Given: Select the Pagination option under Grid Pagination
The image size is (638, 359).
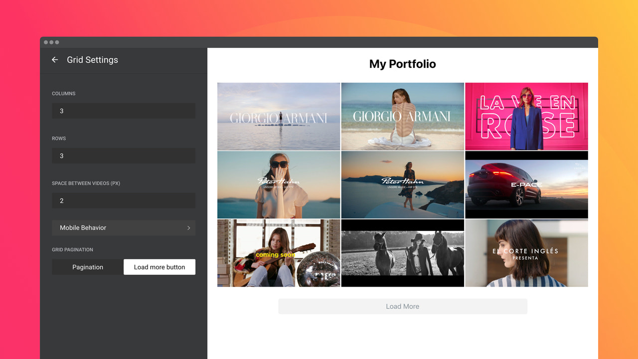Looking at the screenshot, I should (87, 267).
